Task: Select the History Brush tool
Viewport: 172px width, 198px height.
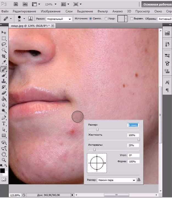Action: (4, 87)
